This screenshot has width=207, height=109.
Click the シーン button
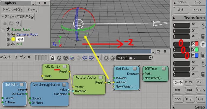pos(198,2)
